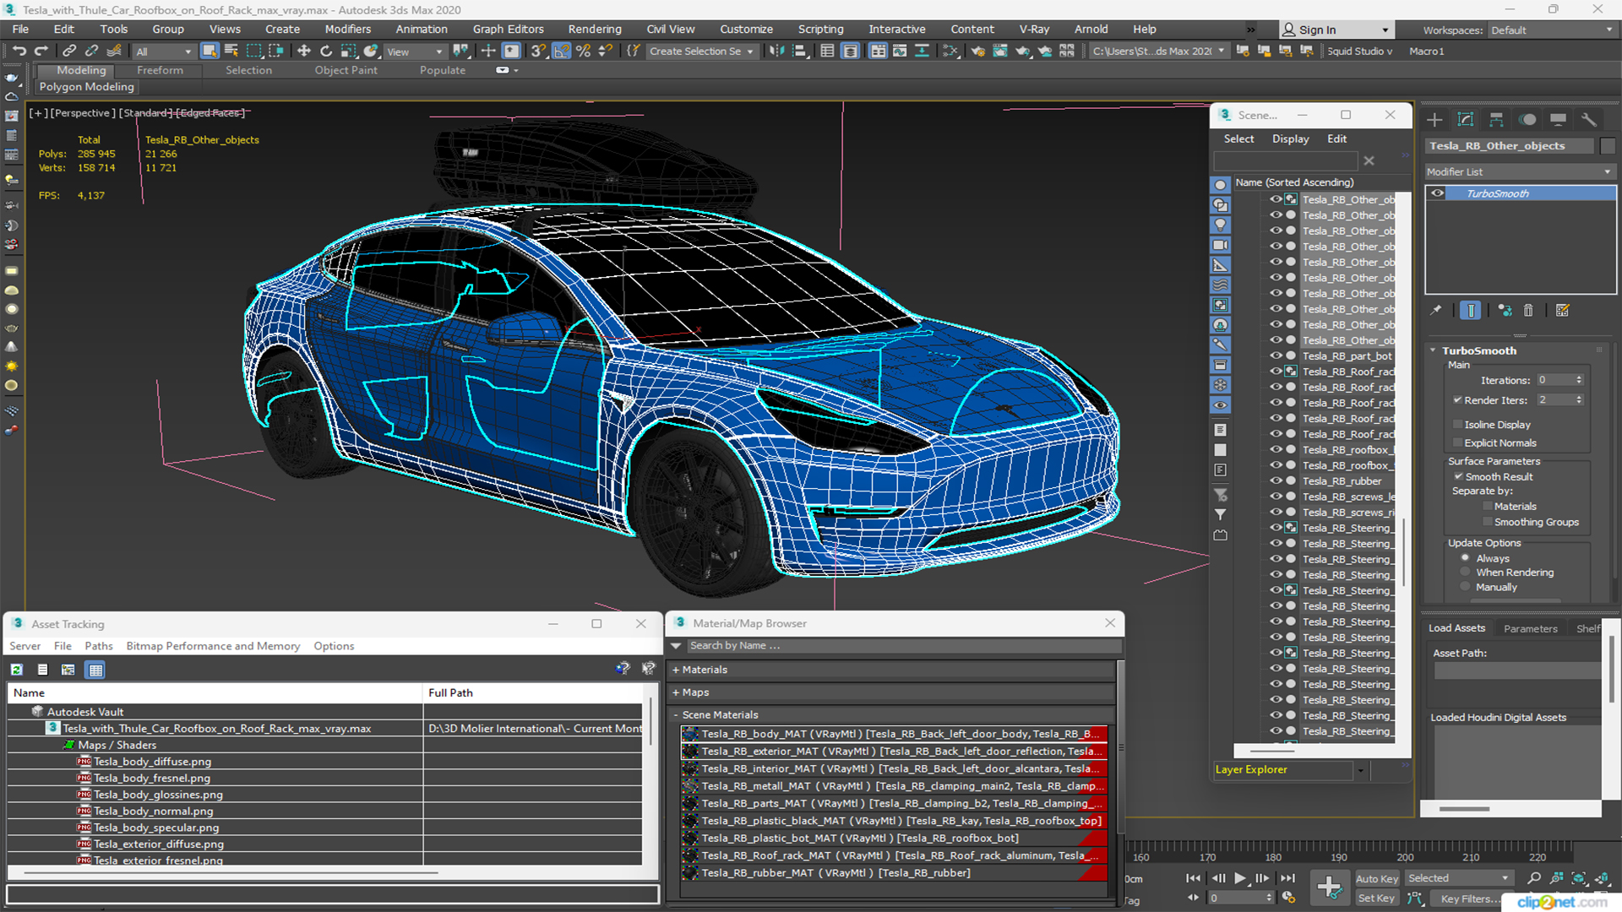This screenshot has width=1622, height=912.
Task: Open the Modify panel tab icon
Action: [1466, 119]
